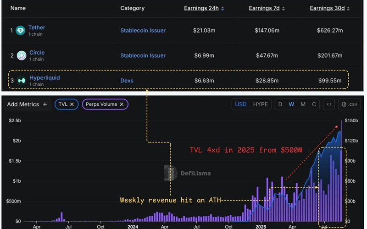
Task: Click Hyperliquid's $99.55m 30d earnings
Action: (x=330, y=81)
